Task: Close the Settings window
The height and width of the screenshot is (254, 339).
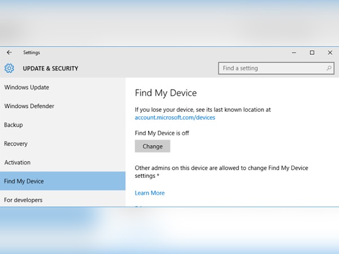Action: pos(329,52)
